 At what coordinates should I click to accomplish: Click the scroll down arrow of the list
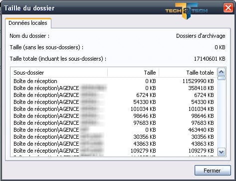tap(222, 152)
